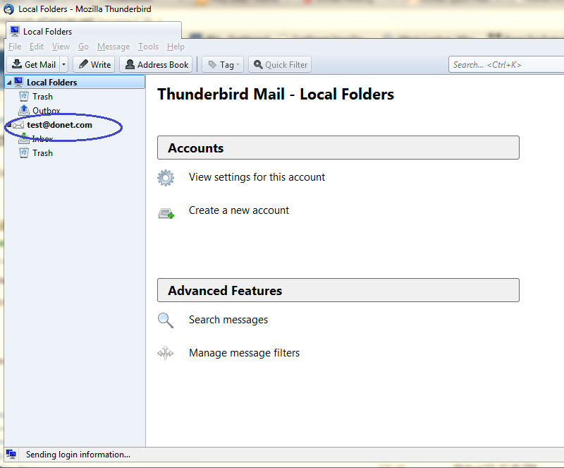Select the Local Folders tab

pos(94,31)
